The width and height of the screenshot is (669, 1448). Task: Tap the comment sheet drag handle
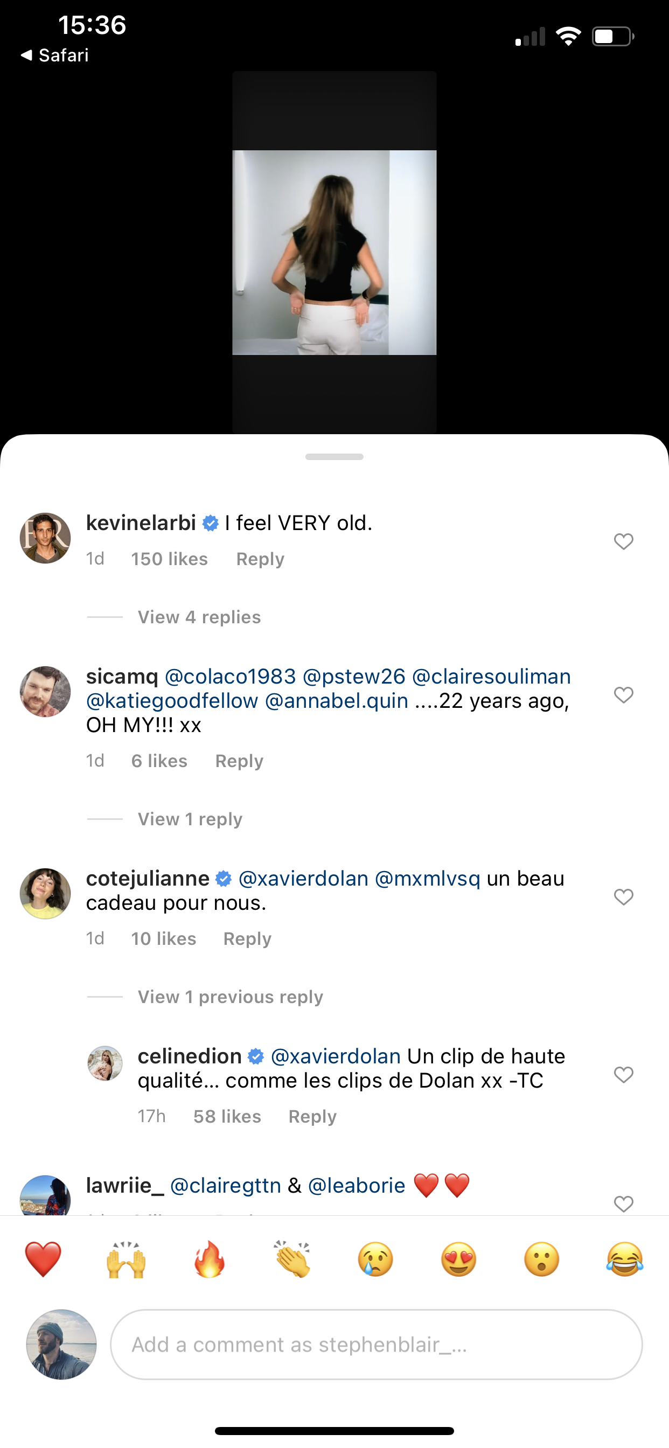334,456
